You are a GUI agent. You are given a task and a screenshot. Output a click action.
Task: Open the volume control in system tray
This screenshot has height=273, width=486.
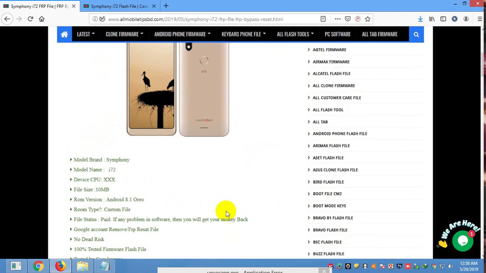pyautogui.click(x=451, y=267)
